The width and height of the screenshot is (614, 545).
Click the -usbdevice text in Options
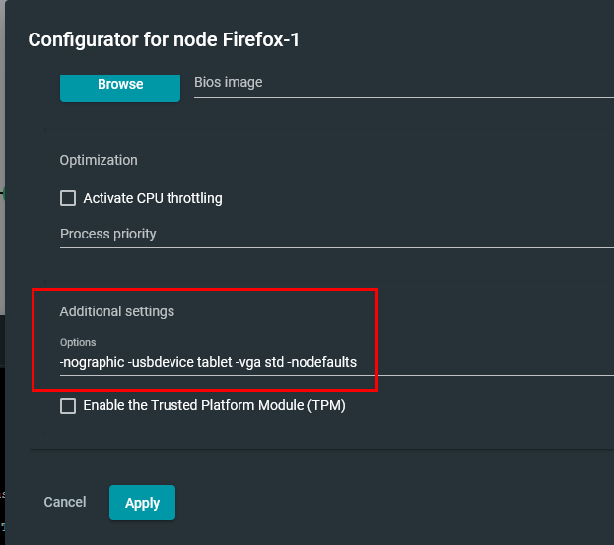(161, 362)
